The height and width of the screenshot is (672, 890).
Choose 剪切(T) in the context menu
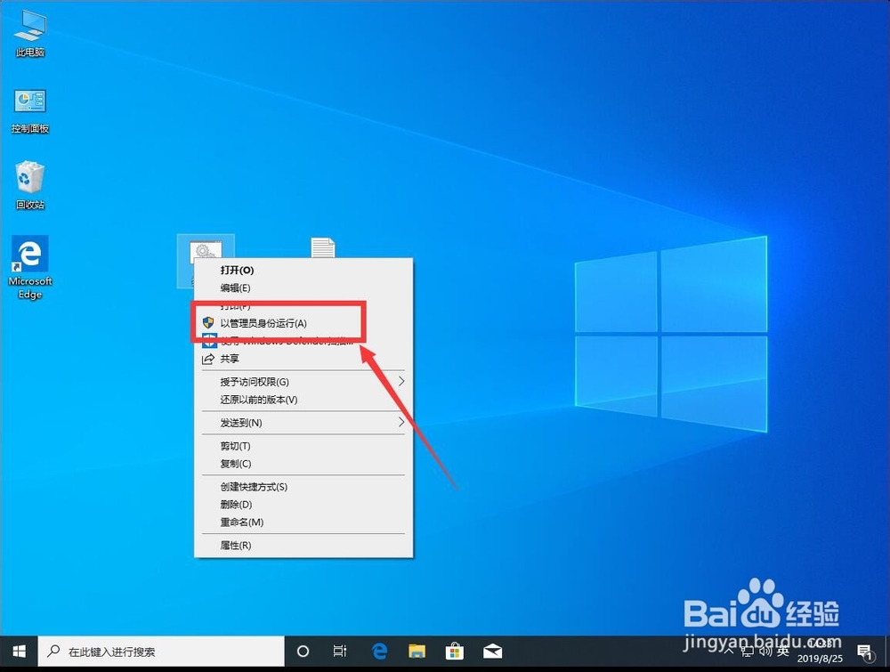click(x=303, y=446)
